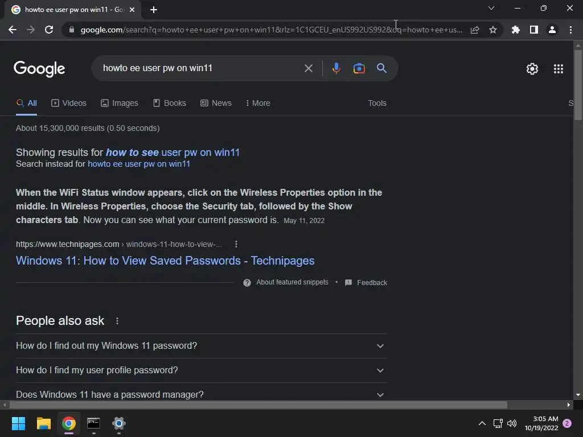View site information lock icon
The height and width of the screenshot is (437, 583).
(71, 30)
